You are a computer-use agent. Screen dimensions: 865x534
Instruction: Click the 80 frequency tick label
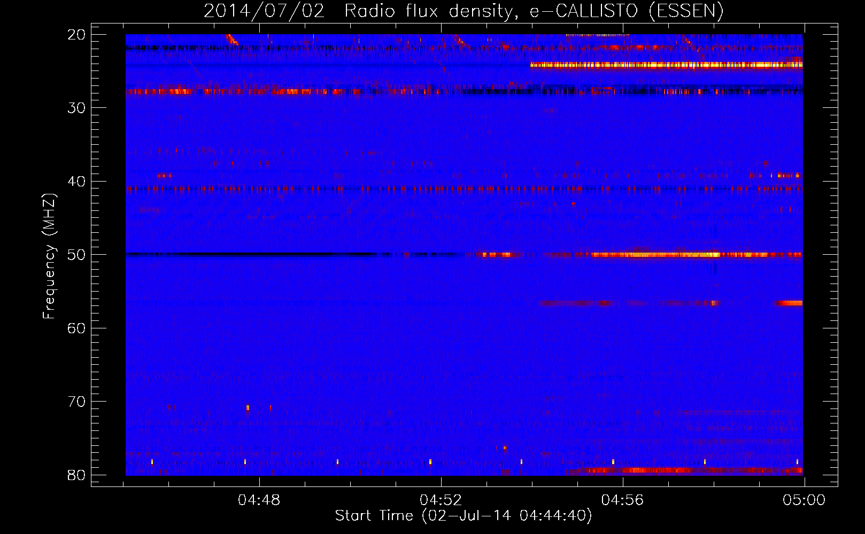(76, 475)
